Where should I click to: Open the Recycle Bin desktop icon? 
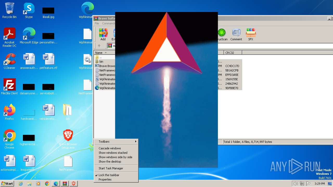click(x=9, y=10)
